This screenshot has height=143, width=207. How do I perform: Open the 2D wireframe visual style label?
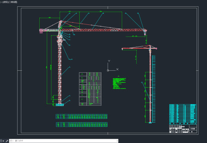click(12, 2)
